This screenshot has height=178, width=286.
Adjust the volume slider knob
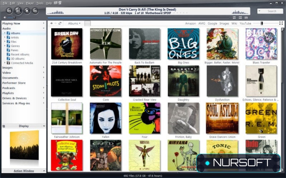click(14, 17)
